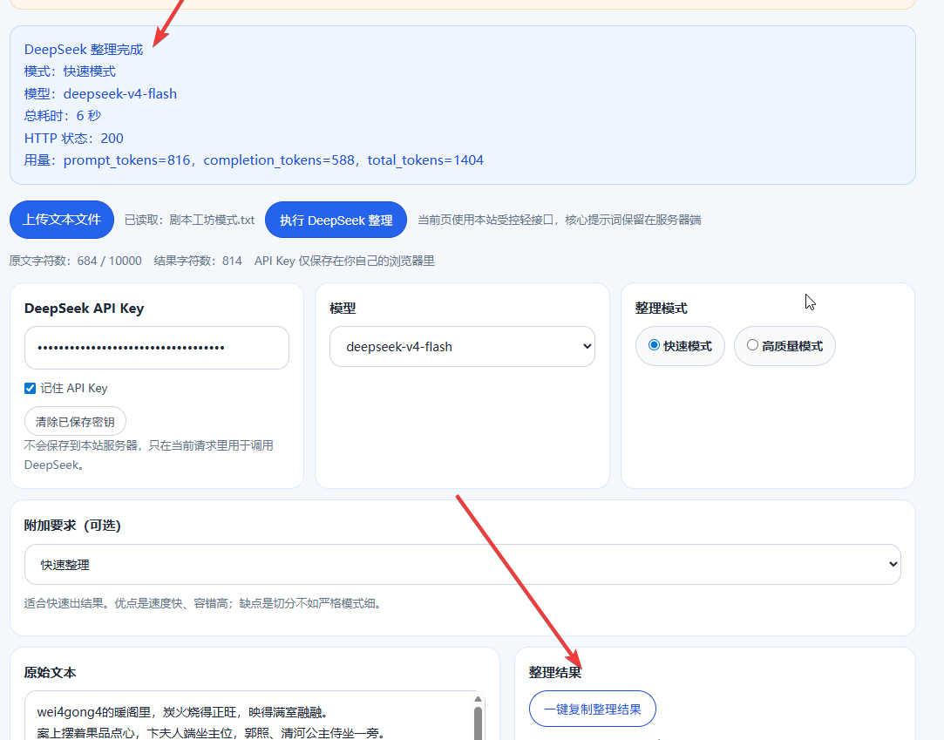The height and width of the screenshot is (740, 944).
Task: Select the 高质量模式 radio option
Action: tap(784, 346)
